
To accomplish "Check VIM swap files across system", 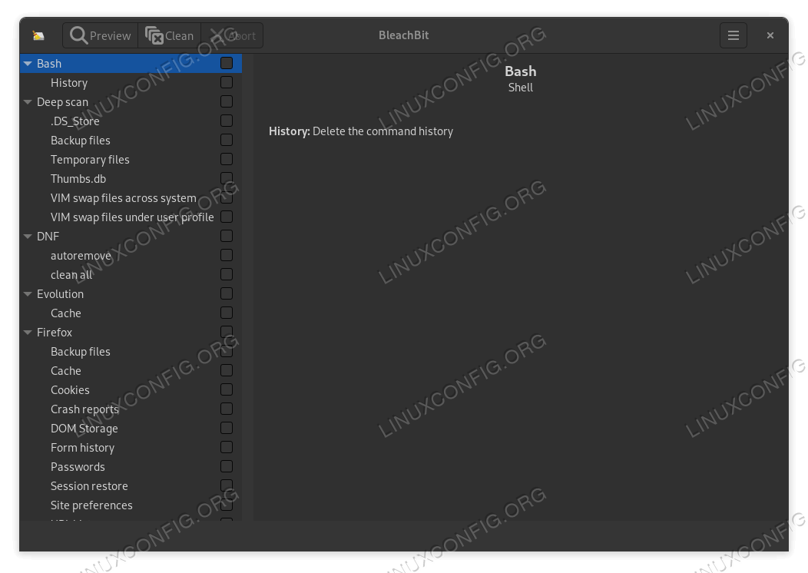I will [227, 198].
